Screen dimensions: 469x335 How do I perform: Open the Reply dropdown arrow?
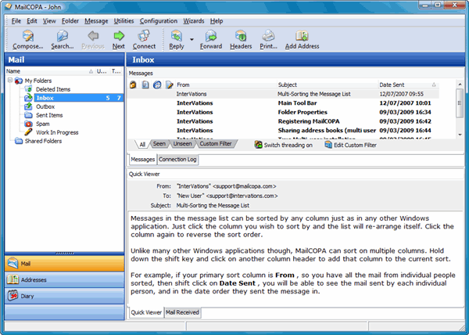click(192, 38)
